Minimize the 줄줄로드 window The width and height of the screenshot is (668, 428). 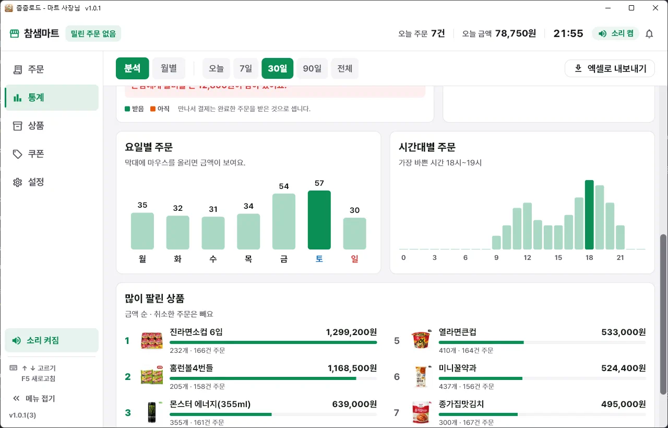pyautogui.click(x=608, y=8)
